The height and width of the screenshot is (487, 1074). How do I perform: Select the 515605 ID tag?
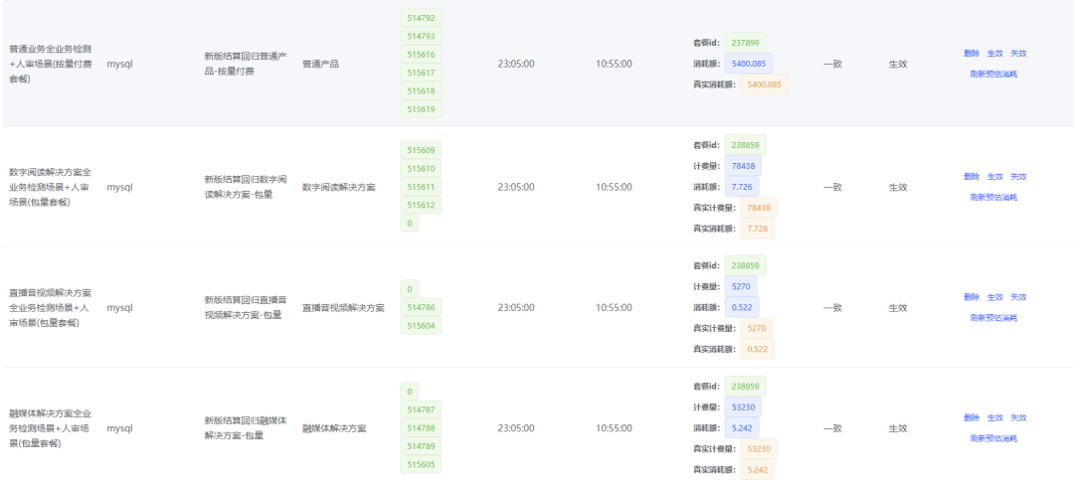[x=421, y=464]
